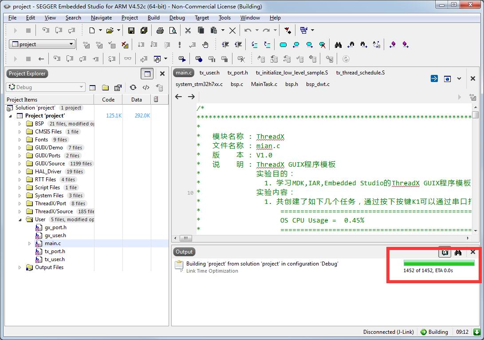Click the editor horizontal scrollbar thumb
The height and width of the screenshot is (340, 484).
pyautogui.click(x=185, y=238)
